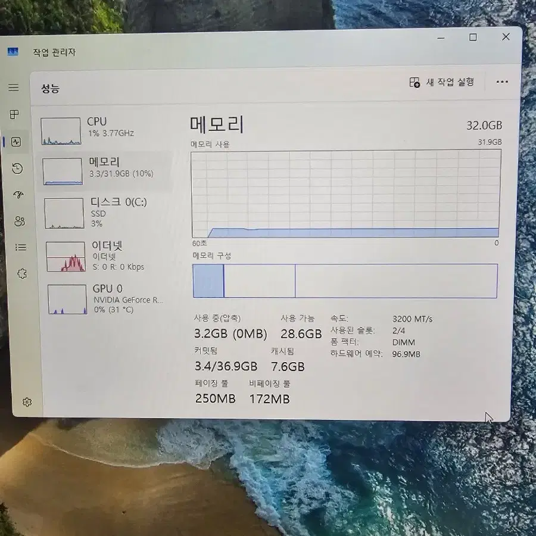
Task: Open the Details list icon
Action: 21,247
